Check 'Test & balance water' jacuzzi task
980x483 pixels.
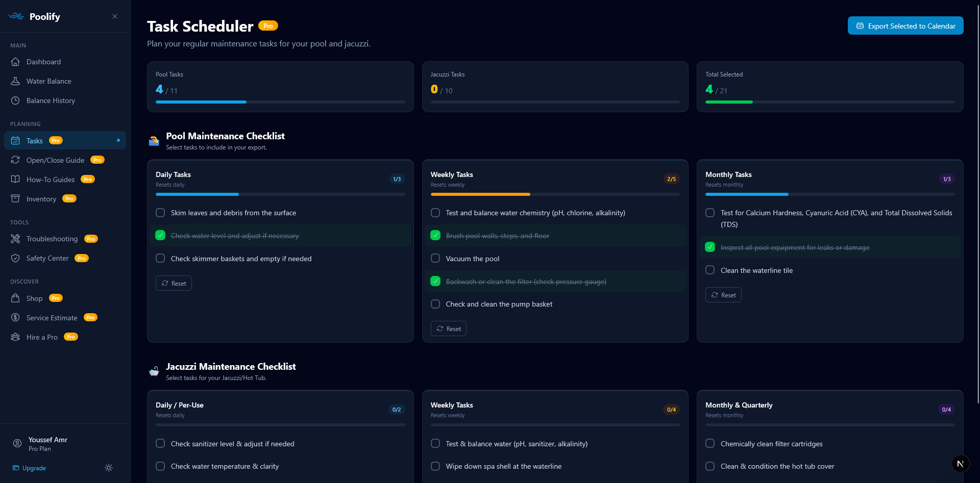click(435, 443)
